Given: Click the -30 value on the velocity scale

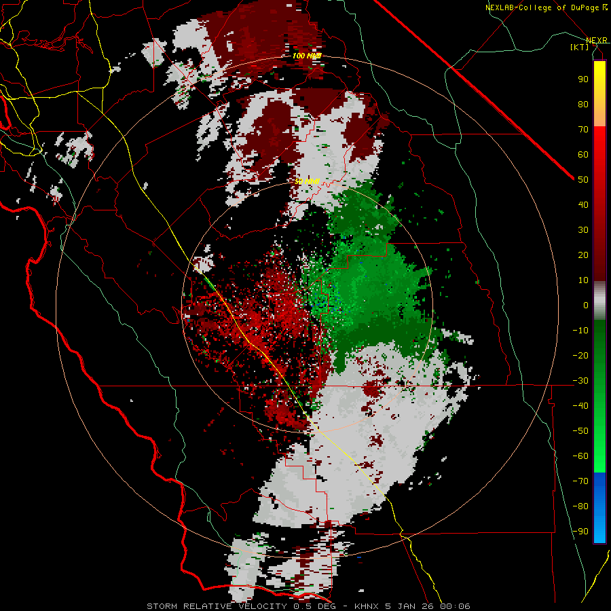Looking at the screenshot, I should click(x=580, y=381).
